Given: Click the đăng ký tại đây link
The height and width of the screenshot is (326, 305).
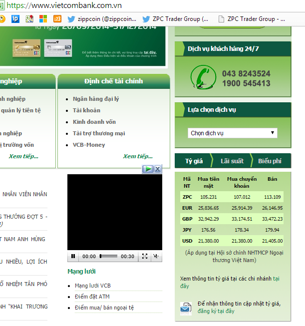Looking at the screenshot, I should [216, 311].
